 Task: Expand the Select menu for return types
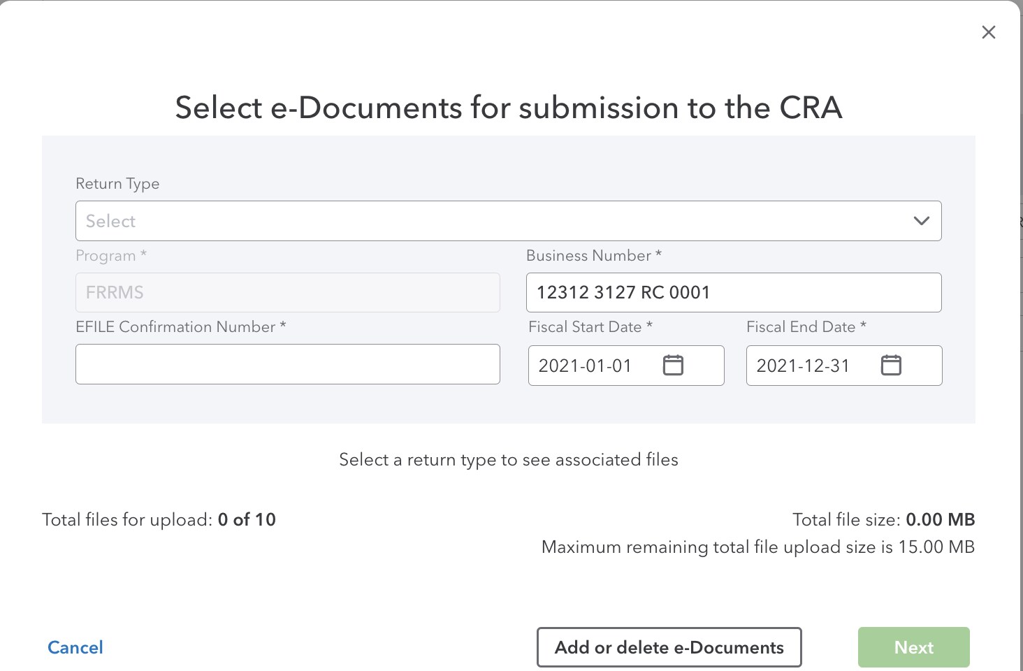point(509,221)
